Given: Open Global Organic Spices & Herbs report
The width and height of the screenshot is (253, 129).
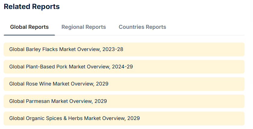Looking at the screenshot, I should coord(74,118).
